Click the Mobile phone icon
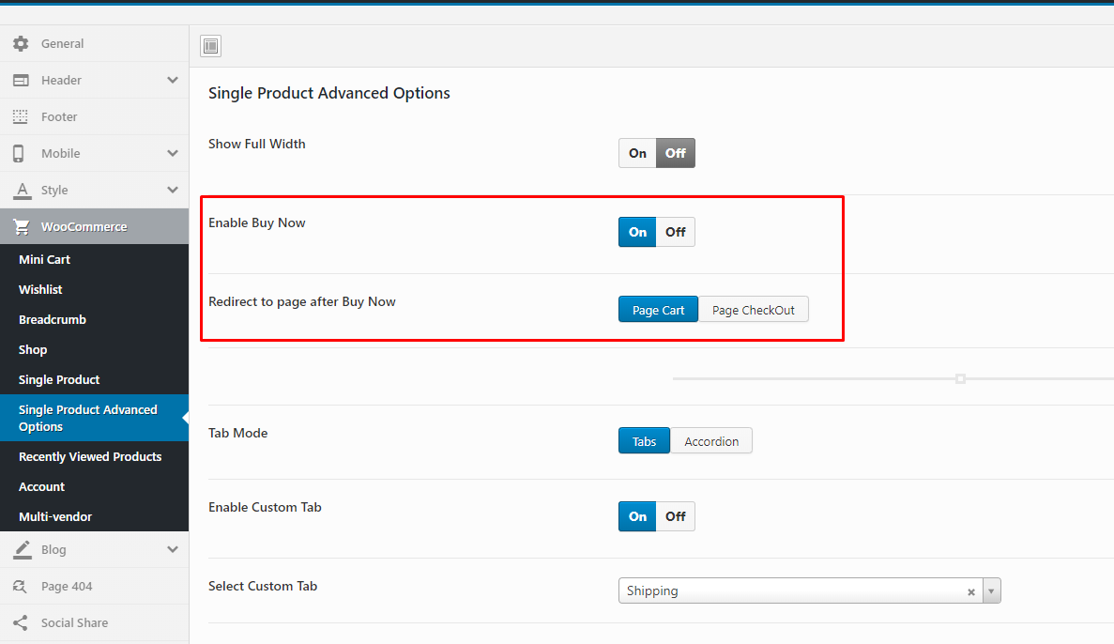The height and width of the screenshot is (644, 1114). [x=19, y=154]
